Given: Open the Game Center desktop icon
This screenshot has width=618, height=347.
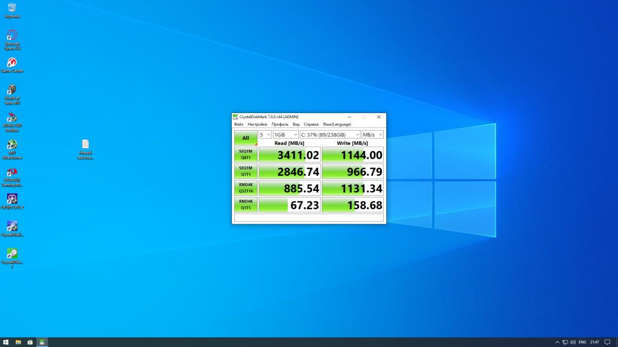Looking at the screenshot, I should 12,63.
